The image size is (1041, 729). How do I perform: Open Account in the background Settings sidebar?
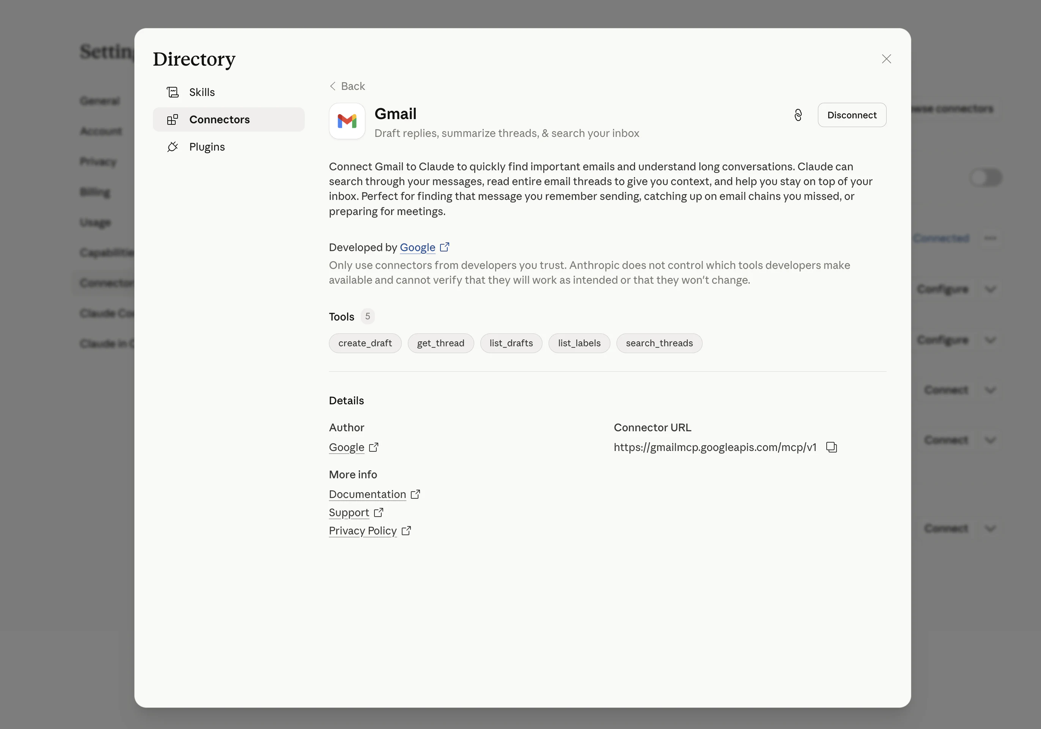101,131
